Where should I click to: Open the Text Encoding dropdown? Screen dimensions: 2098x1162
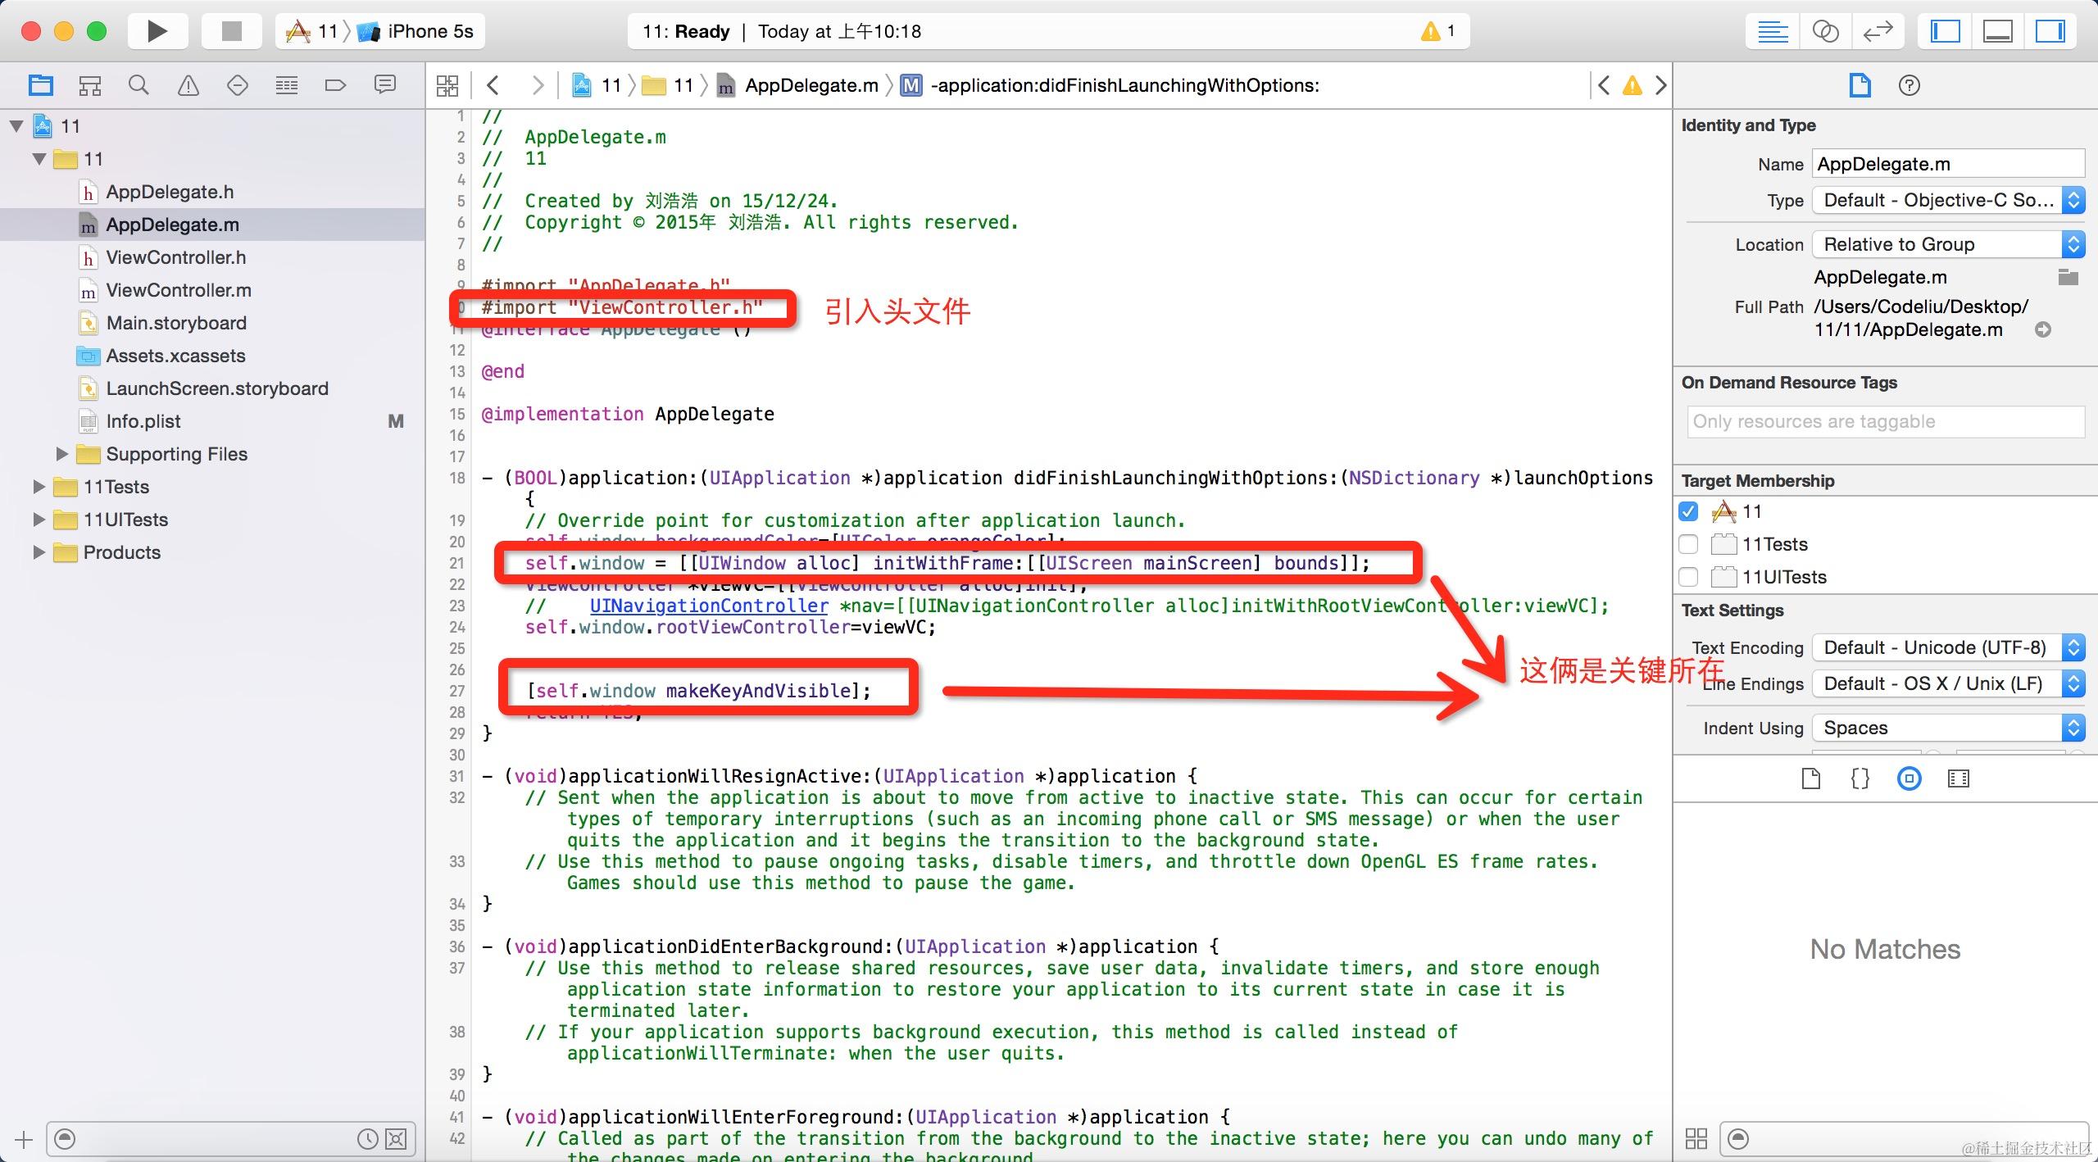tap(1947, 647)
